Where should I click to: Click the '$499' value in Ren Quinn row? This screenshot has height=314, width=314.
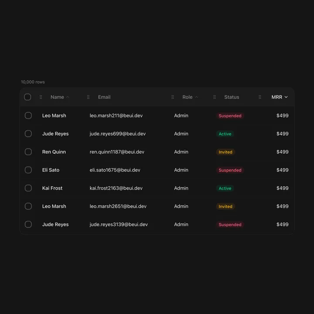[x=282, y=152]
